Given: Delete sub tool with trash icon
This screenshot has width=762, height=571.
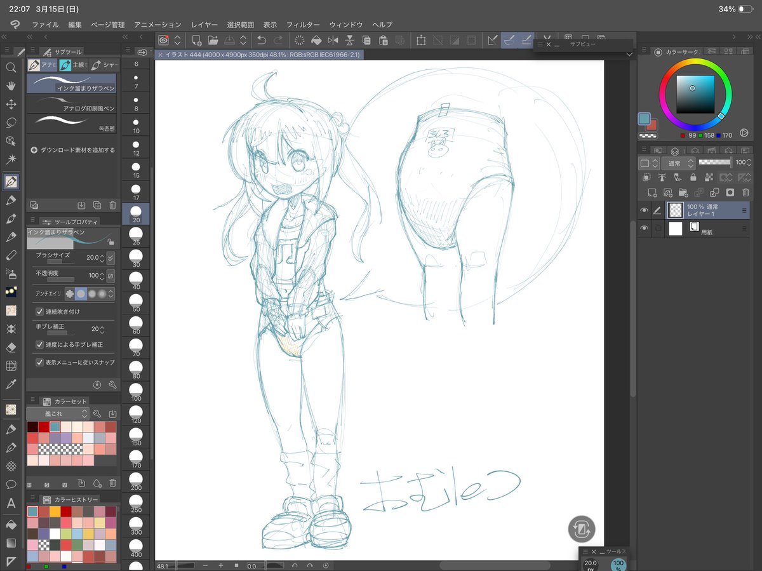Looking at the screenshot, I should (x=112, y=205).
